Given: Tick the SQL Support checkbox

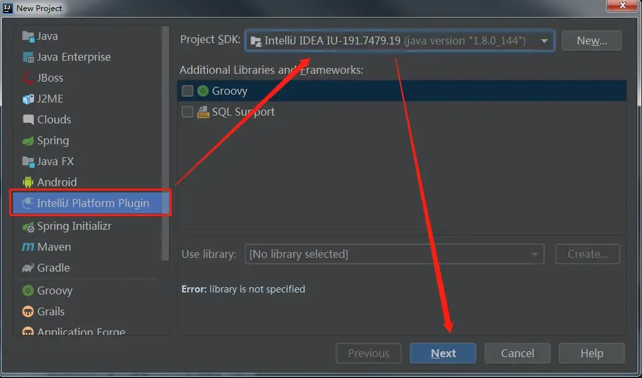Looking at the screenshot, I should coord(187,112).
